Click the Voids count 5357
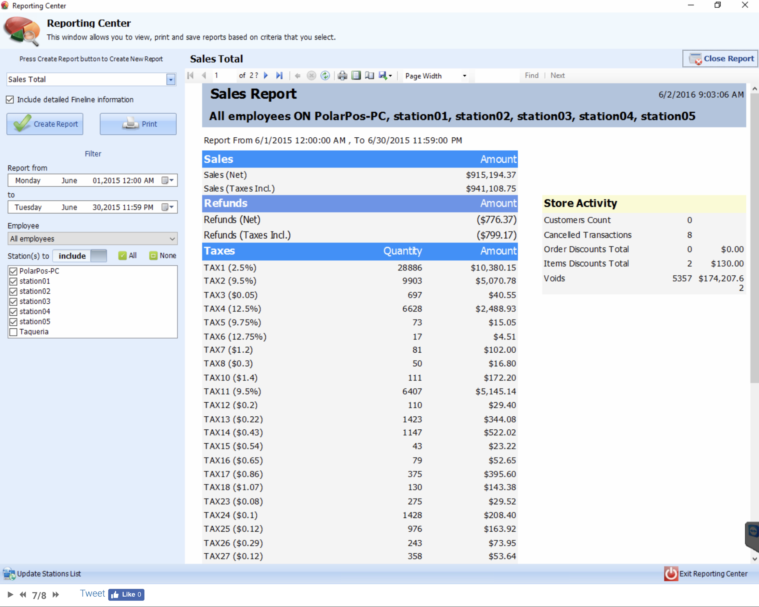This screenshot has width=759, height=607. 682,278
